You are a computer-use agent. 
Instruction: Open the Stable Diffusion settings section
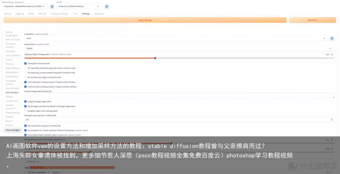pos(13,68)
